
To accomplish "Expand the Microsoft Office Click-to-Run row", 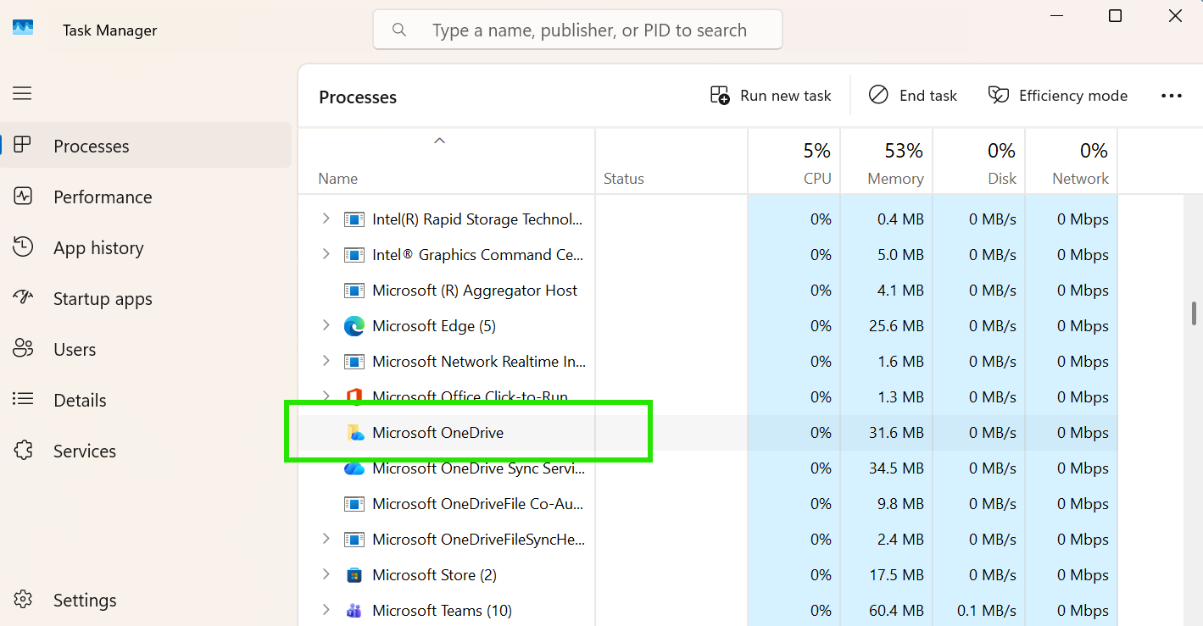I will point(326,396).
